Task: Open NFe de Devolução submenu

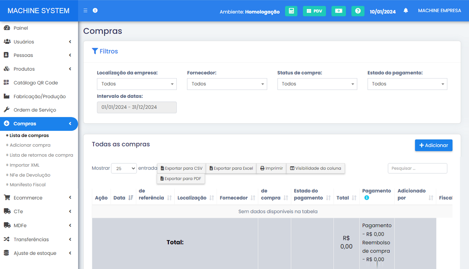Action: coord(30,175)
